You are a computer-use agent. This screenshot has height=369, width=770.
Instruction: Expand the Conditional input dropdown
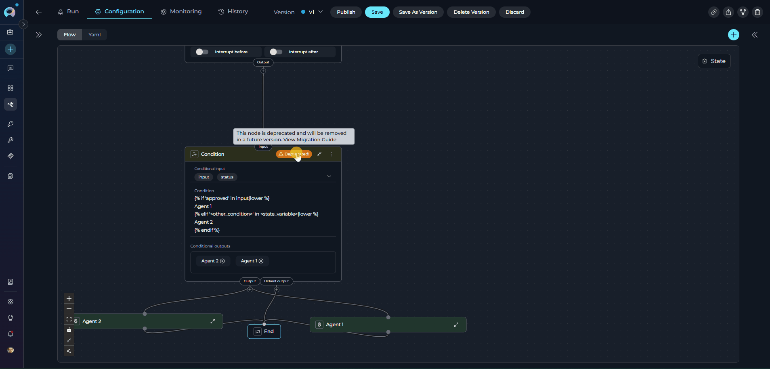(x=329, y=176)
